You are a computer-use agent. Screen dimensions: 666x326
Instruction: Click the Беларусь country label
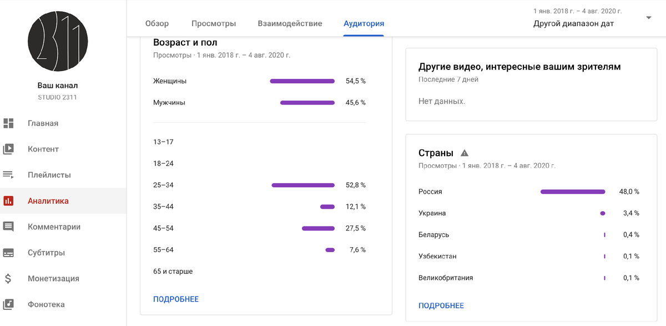434,235
